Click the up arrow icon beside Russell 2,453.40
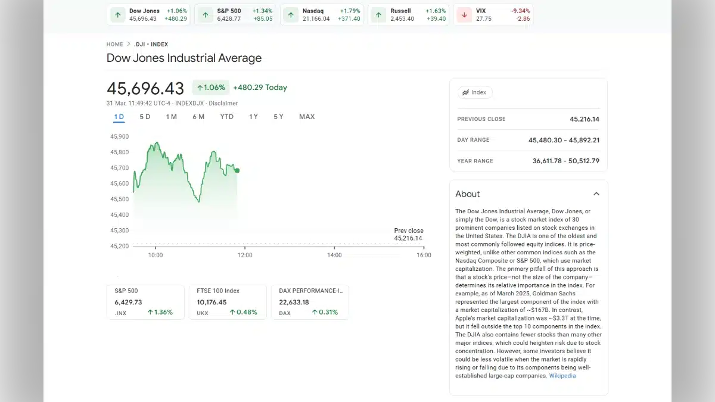This screenshot has height=402, width=715. pyautogui.click(x=377, y=14)
